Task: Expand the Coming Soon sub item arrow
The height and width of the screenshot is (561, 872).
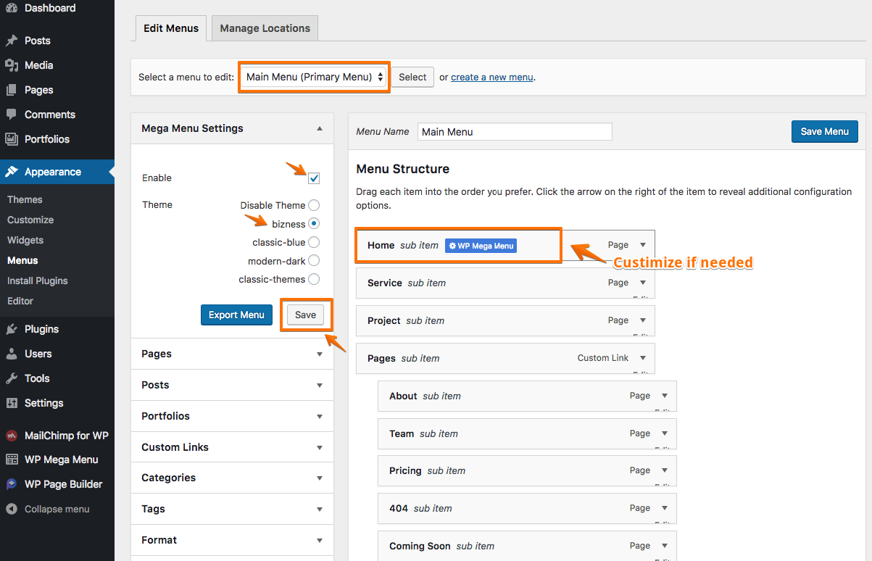Action: [x=665, y=546]
